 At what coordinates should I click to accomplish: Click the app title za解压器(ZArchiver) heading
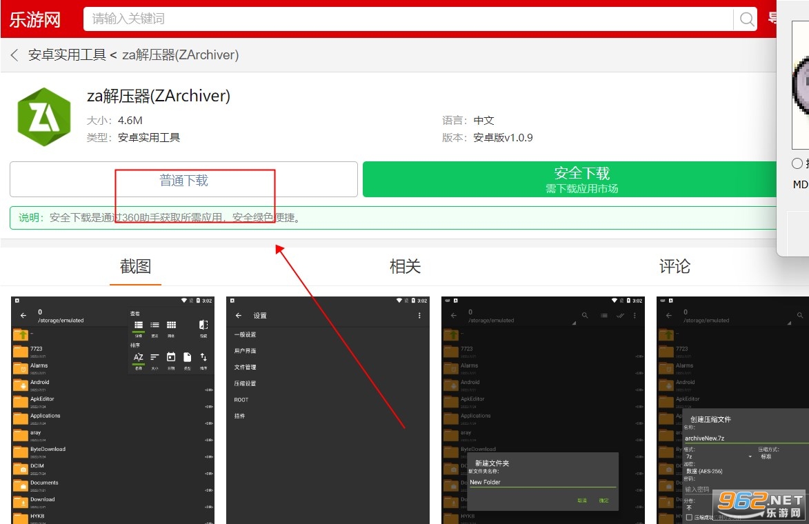click(x=159, y=96)
